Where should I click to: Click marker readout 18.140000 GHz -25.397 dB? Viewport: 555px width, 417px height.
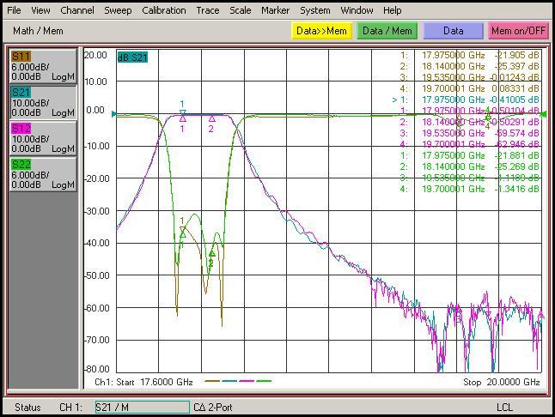[469, 66]
